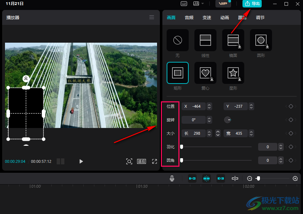Select the 圆形 circle mask
This screenshot has height=214, width=303.
coord(261,40)
